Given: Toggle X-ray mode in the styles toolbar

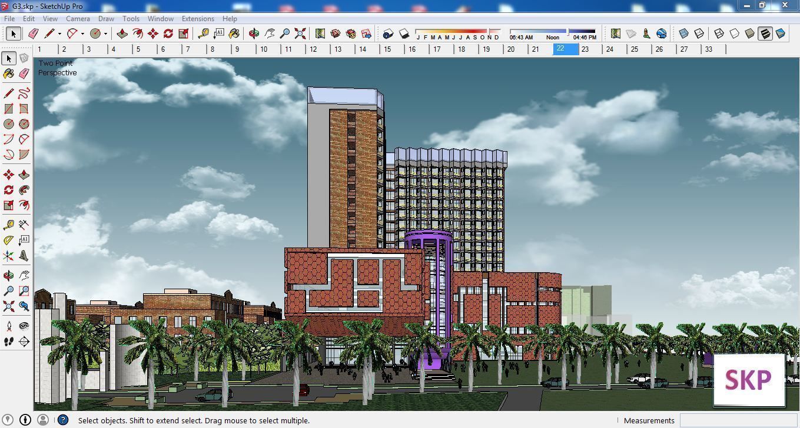Looking at the screenshot, I should 683,34.
